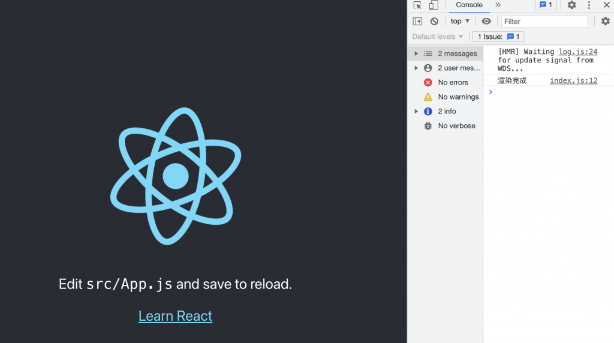
Task: Toggle the device toolbar icon
Action: click(x=433, y=5)
